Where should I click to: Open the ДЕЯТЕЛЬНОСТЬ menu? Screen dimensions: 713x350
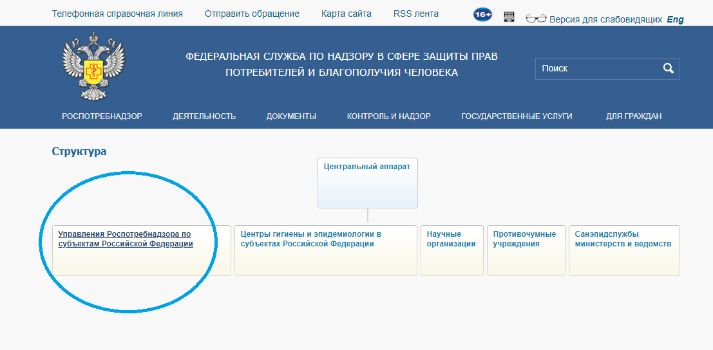[204, 116]
